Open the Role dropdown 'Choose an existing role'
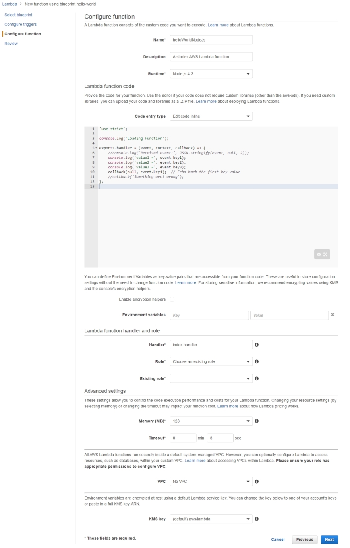This screenshot has width=350, height=548. coord(211,361)
